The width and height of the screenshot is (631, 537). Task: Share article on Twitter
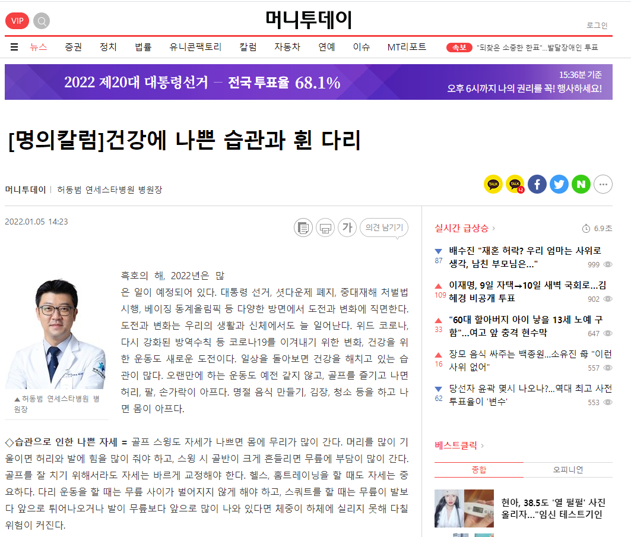(559, 185)
